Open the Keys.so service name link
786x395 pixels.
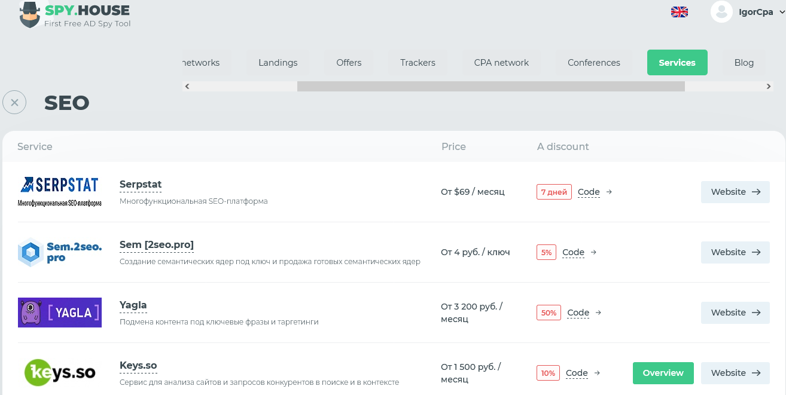[138, 366]
